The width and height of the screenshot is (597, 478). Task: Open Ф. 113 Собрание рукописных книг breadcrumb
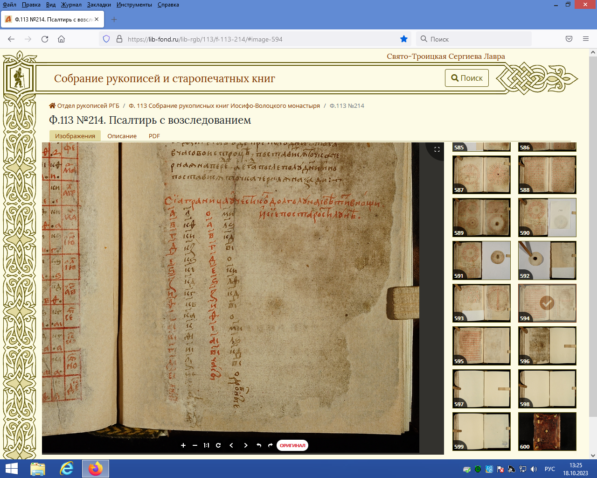tap(224, 105)
